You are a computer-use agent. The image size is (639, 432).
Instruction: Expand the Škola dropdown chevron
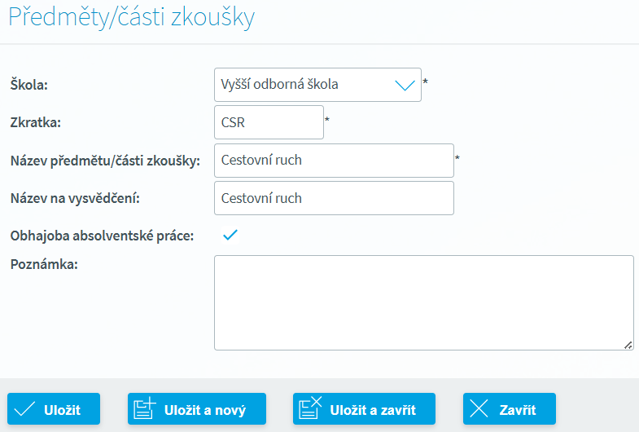[405, 85]
